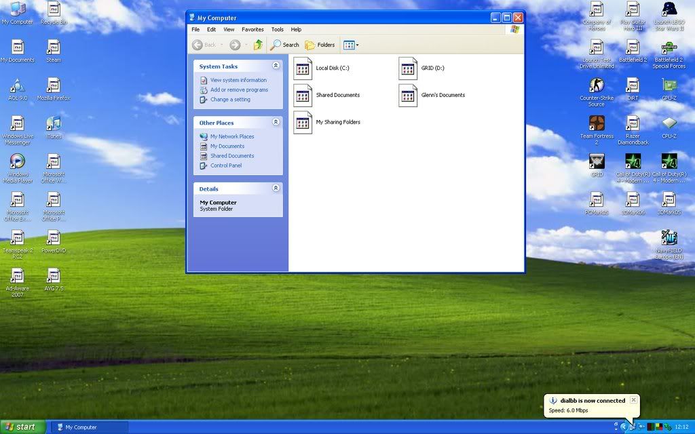
Task: Click Add or remove programs link
Action: click(239, 90)
